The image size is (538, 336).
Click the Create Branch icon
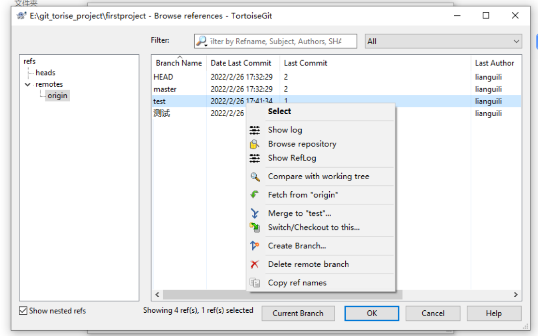tap(255, 246)
